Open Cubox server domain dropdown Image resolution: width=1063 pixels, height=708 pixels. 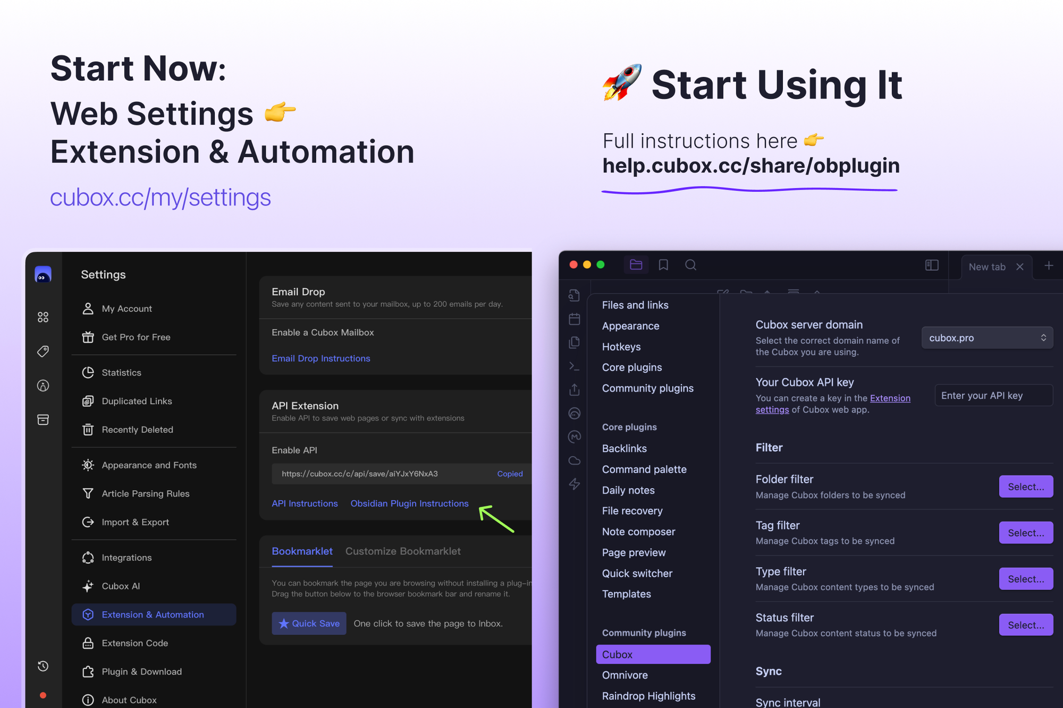[987, 338]
